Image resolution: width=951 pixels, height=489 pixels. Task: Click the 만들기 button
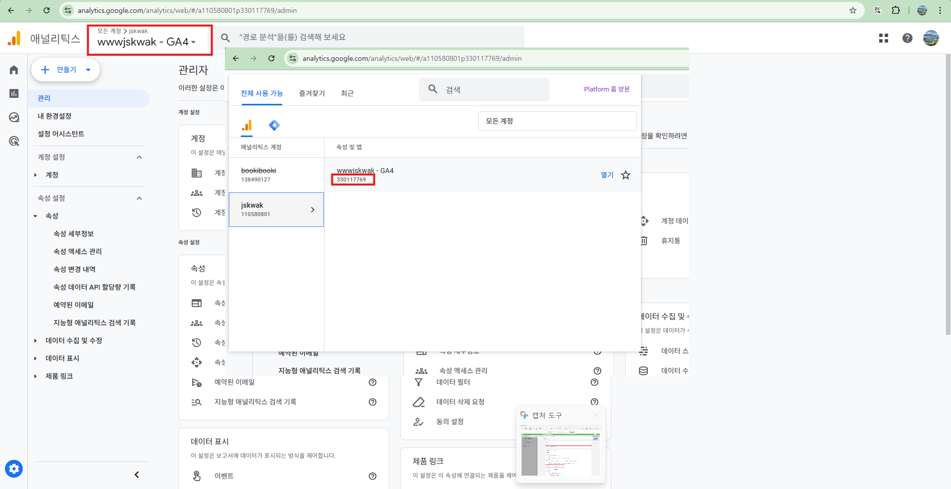point(65,70)
